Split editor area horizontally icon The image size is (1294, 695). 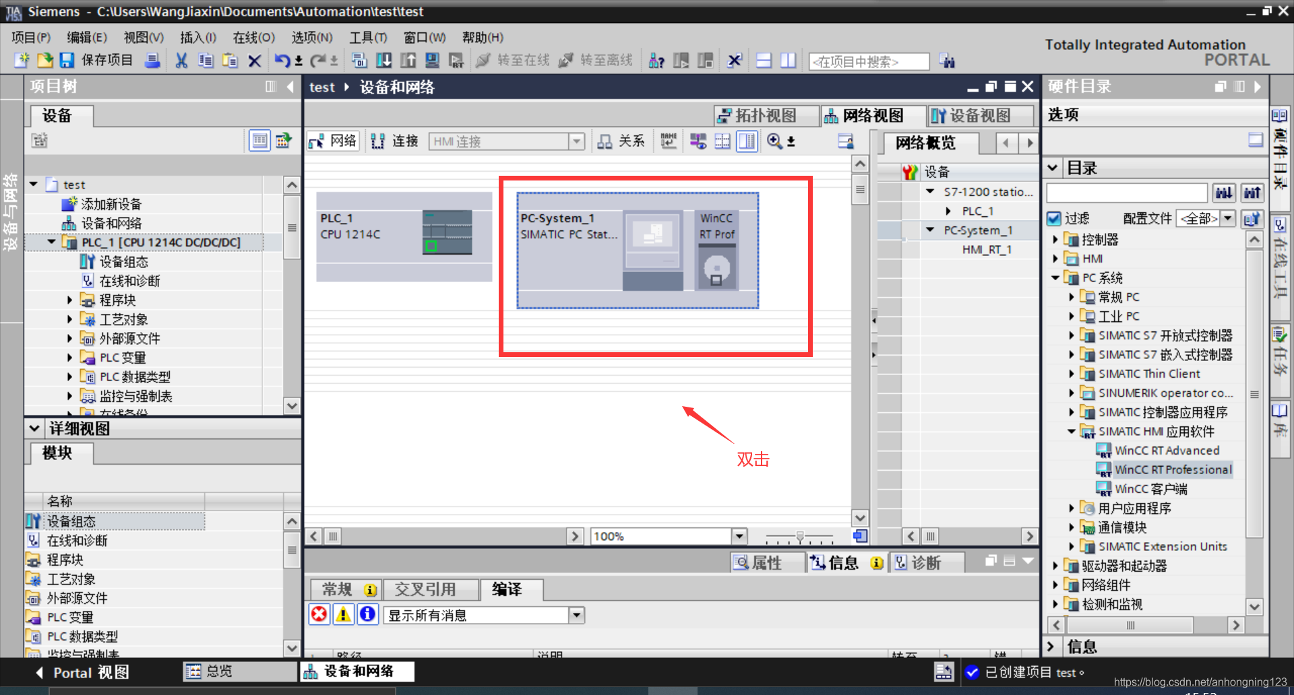click(764, 61)
